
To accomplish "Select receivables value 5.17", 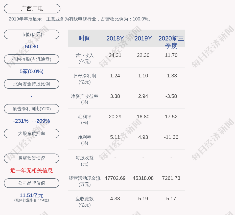I will point(171,199).
